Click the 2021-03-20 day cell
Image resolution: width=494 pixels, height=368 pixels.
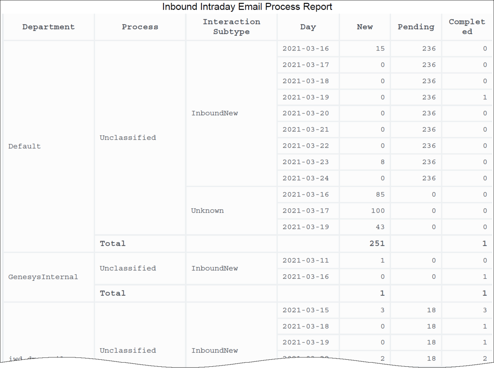(308, 113)
